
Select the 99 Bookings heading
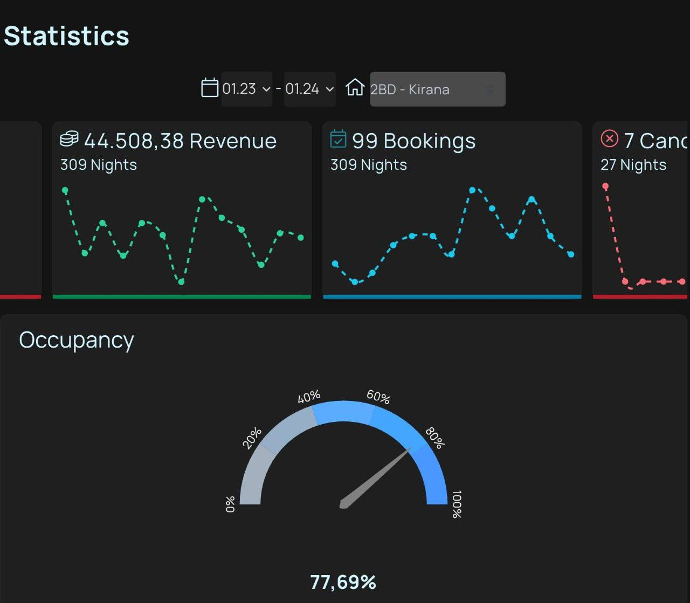point(413,141)
